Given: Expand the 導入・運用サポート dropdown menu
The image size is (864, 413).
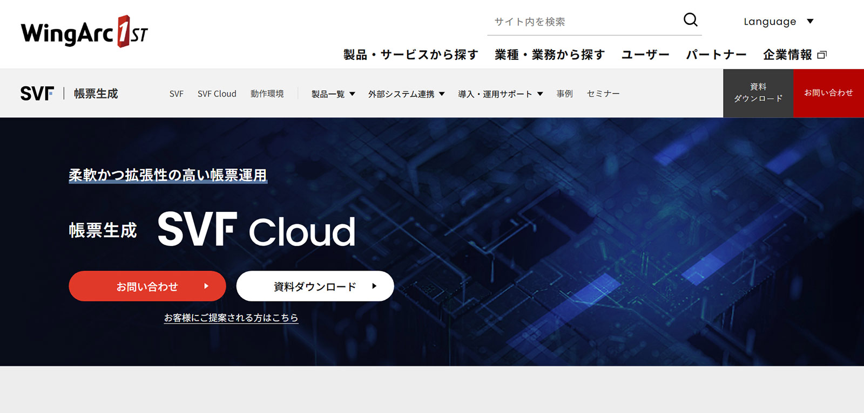Looking at the screenshot, I should [x=501, y=94].
